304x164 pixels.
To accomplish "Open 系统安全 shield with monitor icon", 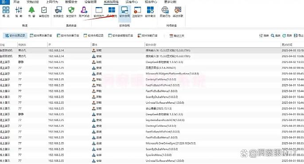I will pyautogui.click(x=58, y=12).
